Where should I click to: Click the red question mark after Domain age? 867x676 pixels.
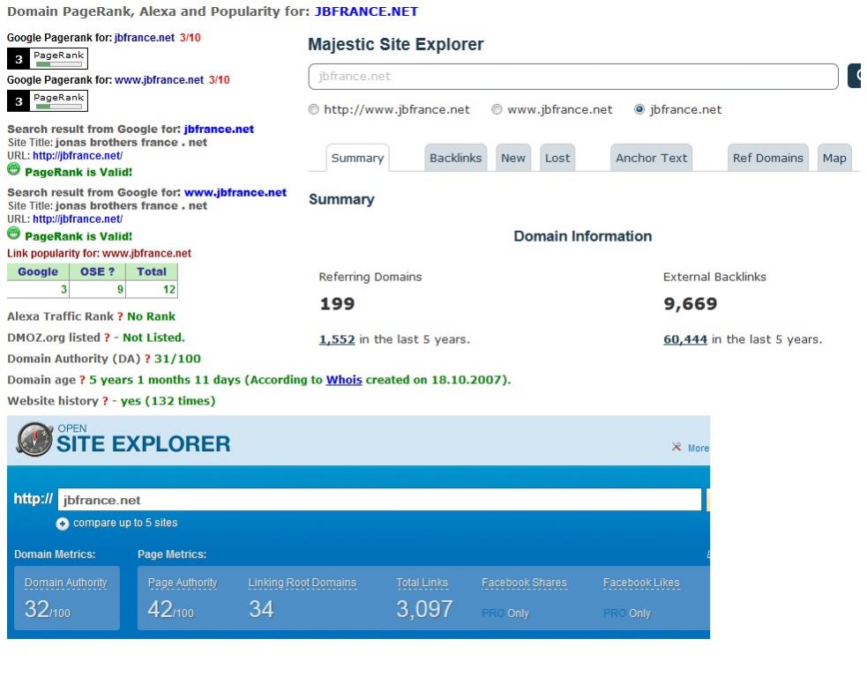pyautogui.click(x=82, y=380)
